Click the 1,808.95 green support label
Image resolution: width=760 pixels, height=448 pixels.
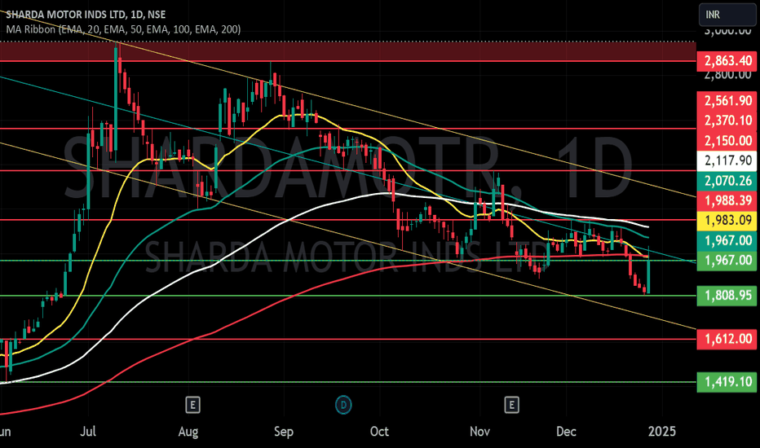point(727,296)
